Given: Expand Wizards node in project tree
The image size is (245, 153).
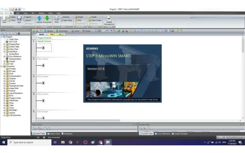Looking at the screenshot, I should tap(4, 62).
